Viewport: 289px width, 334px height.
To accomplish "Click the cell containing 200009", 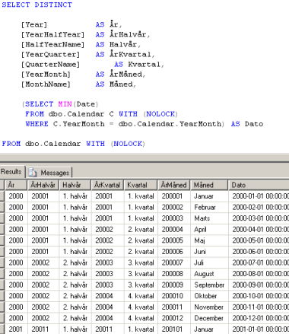I will coord(174,285).
